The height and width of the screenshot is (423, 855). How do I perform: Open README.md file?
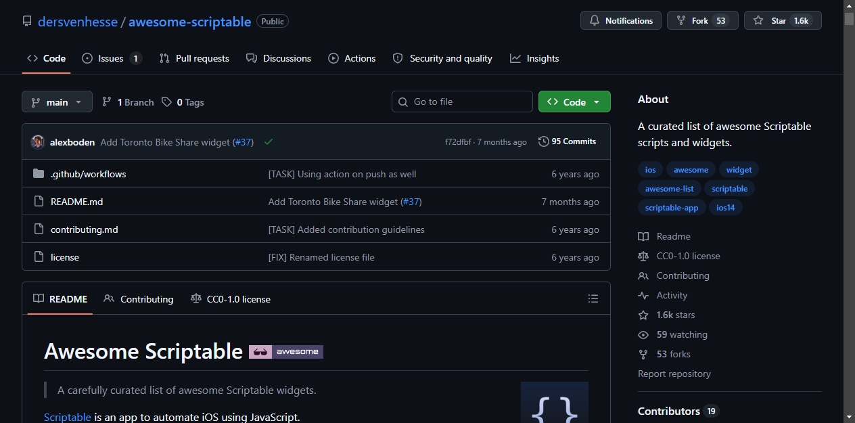coord(76,202)
